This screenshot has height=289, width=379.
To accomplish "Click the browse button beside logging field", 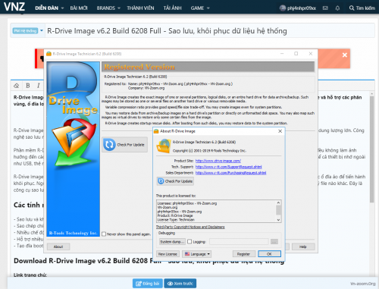I will pyautogui.click(x=274, y=242).
